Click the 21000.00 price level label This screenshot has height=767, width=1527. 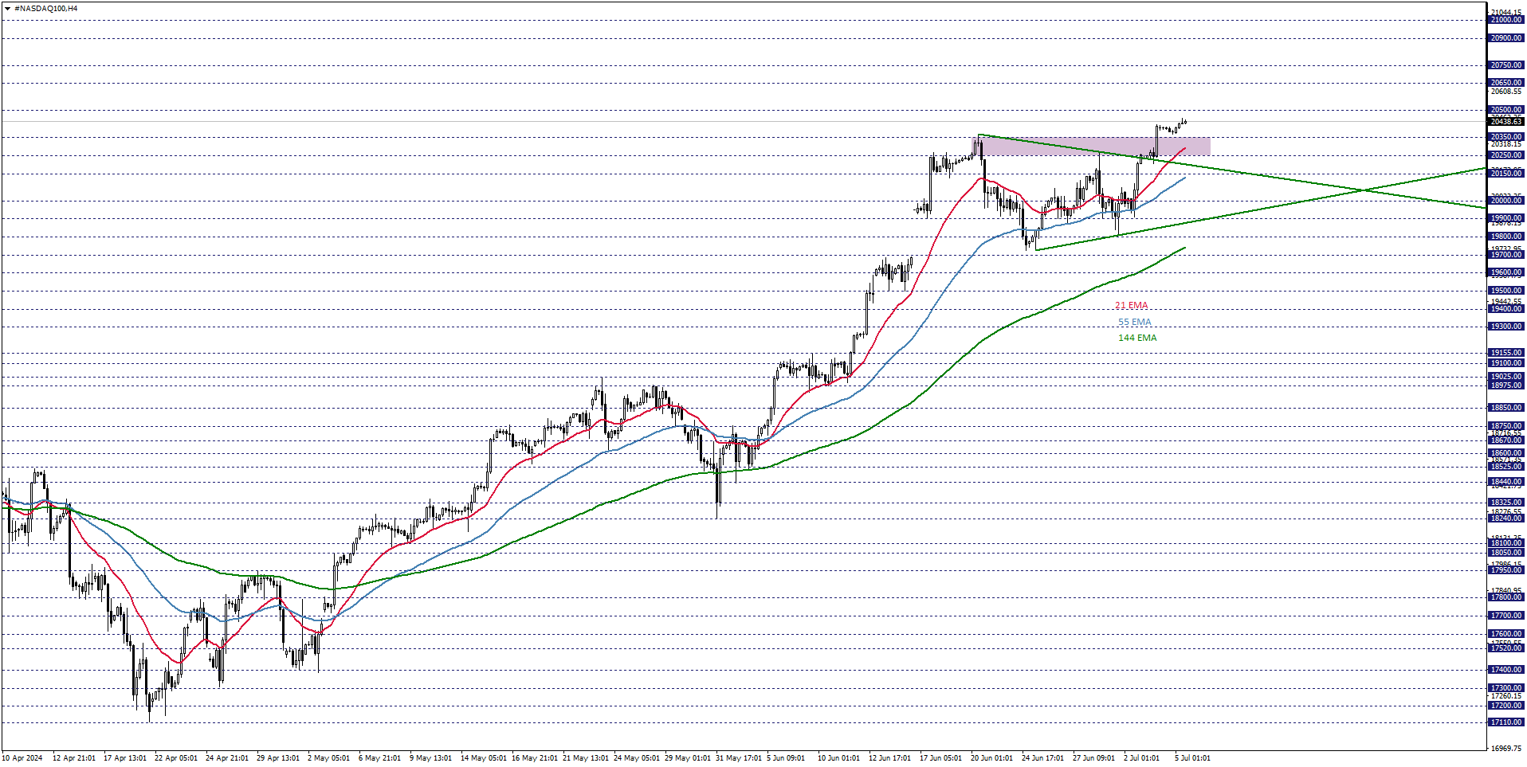[1506, 20]
